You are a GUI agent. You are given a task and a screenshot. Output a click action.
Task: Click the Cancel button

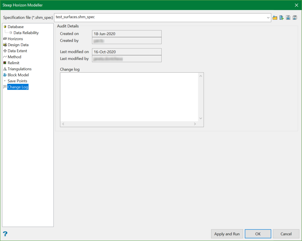(x=286, y=234)
